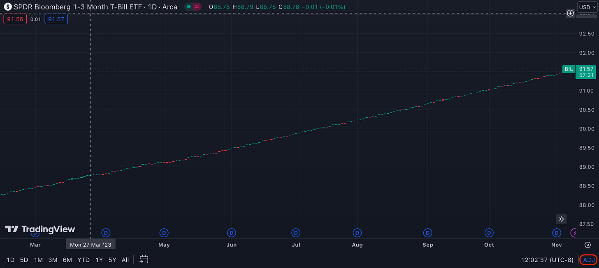Select the 1Y time range
599x268 pixels.
[99, 260]
